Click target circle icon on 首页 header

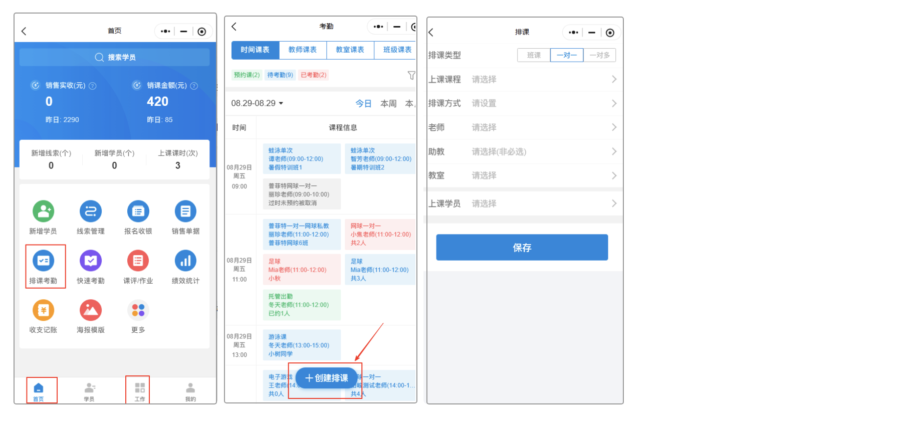tap(202, 32)
